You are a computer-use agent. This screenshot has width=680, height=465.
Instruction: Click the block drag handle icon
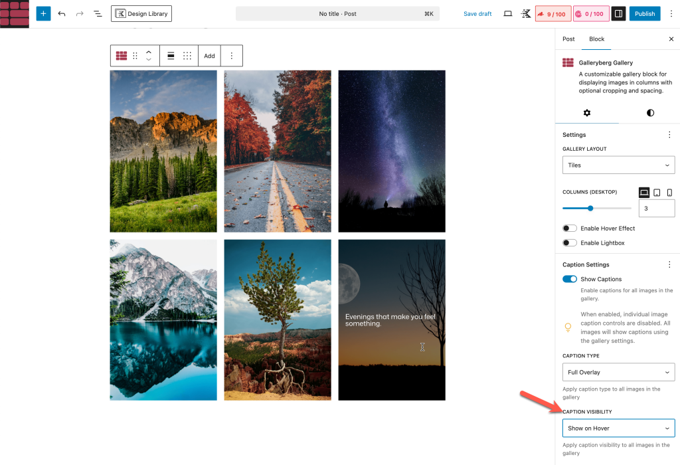(135, 56)
